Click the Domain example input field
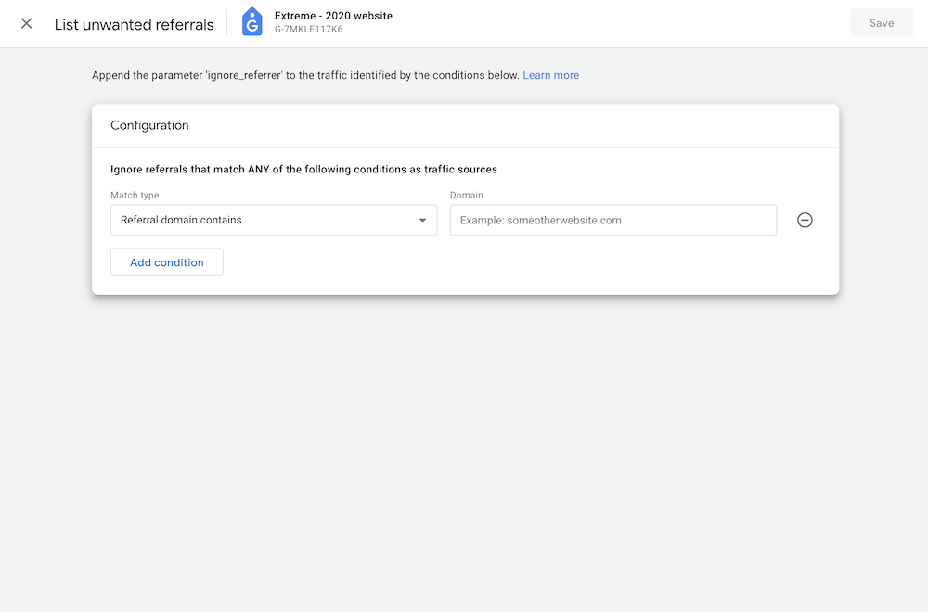This screenshot has width=928, height=612. (x=612, y=220)
